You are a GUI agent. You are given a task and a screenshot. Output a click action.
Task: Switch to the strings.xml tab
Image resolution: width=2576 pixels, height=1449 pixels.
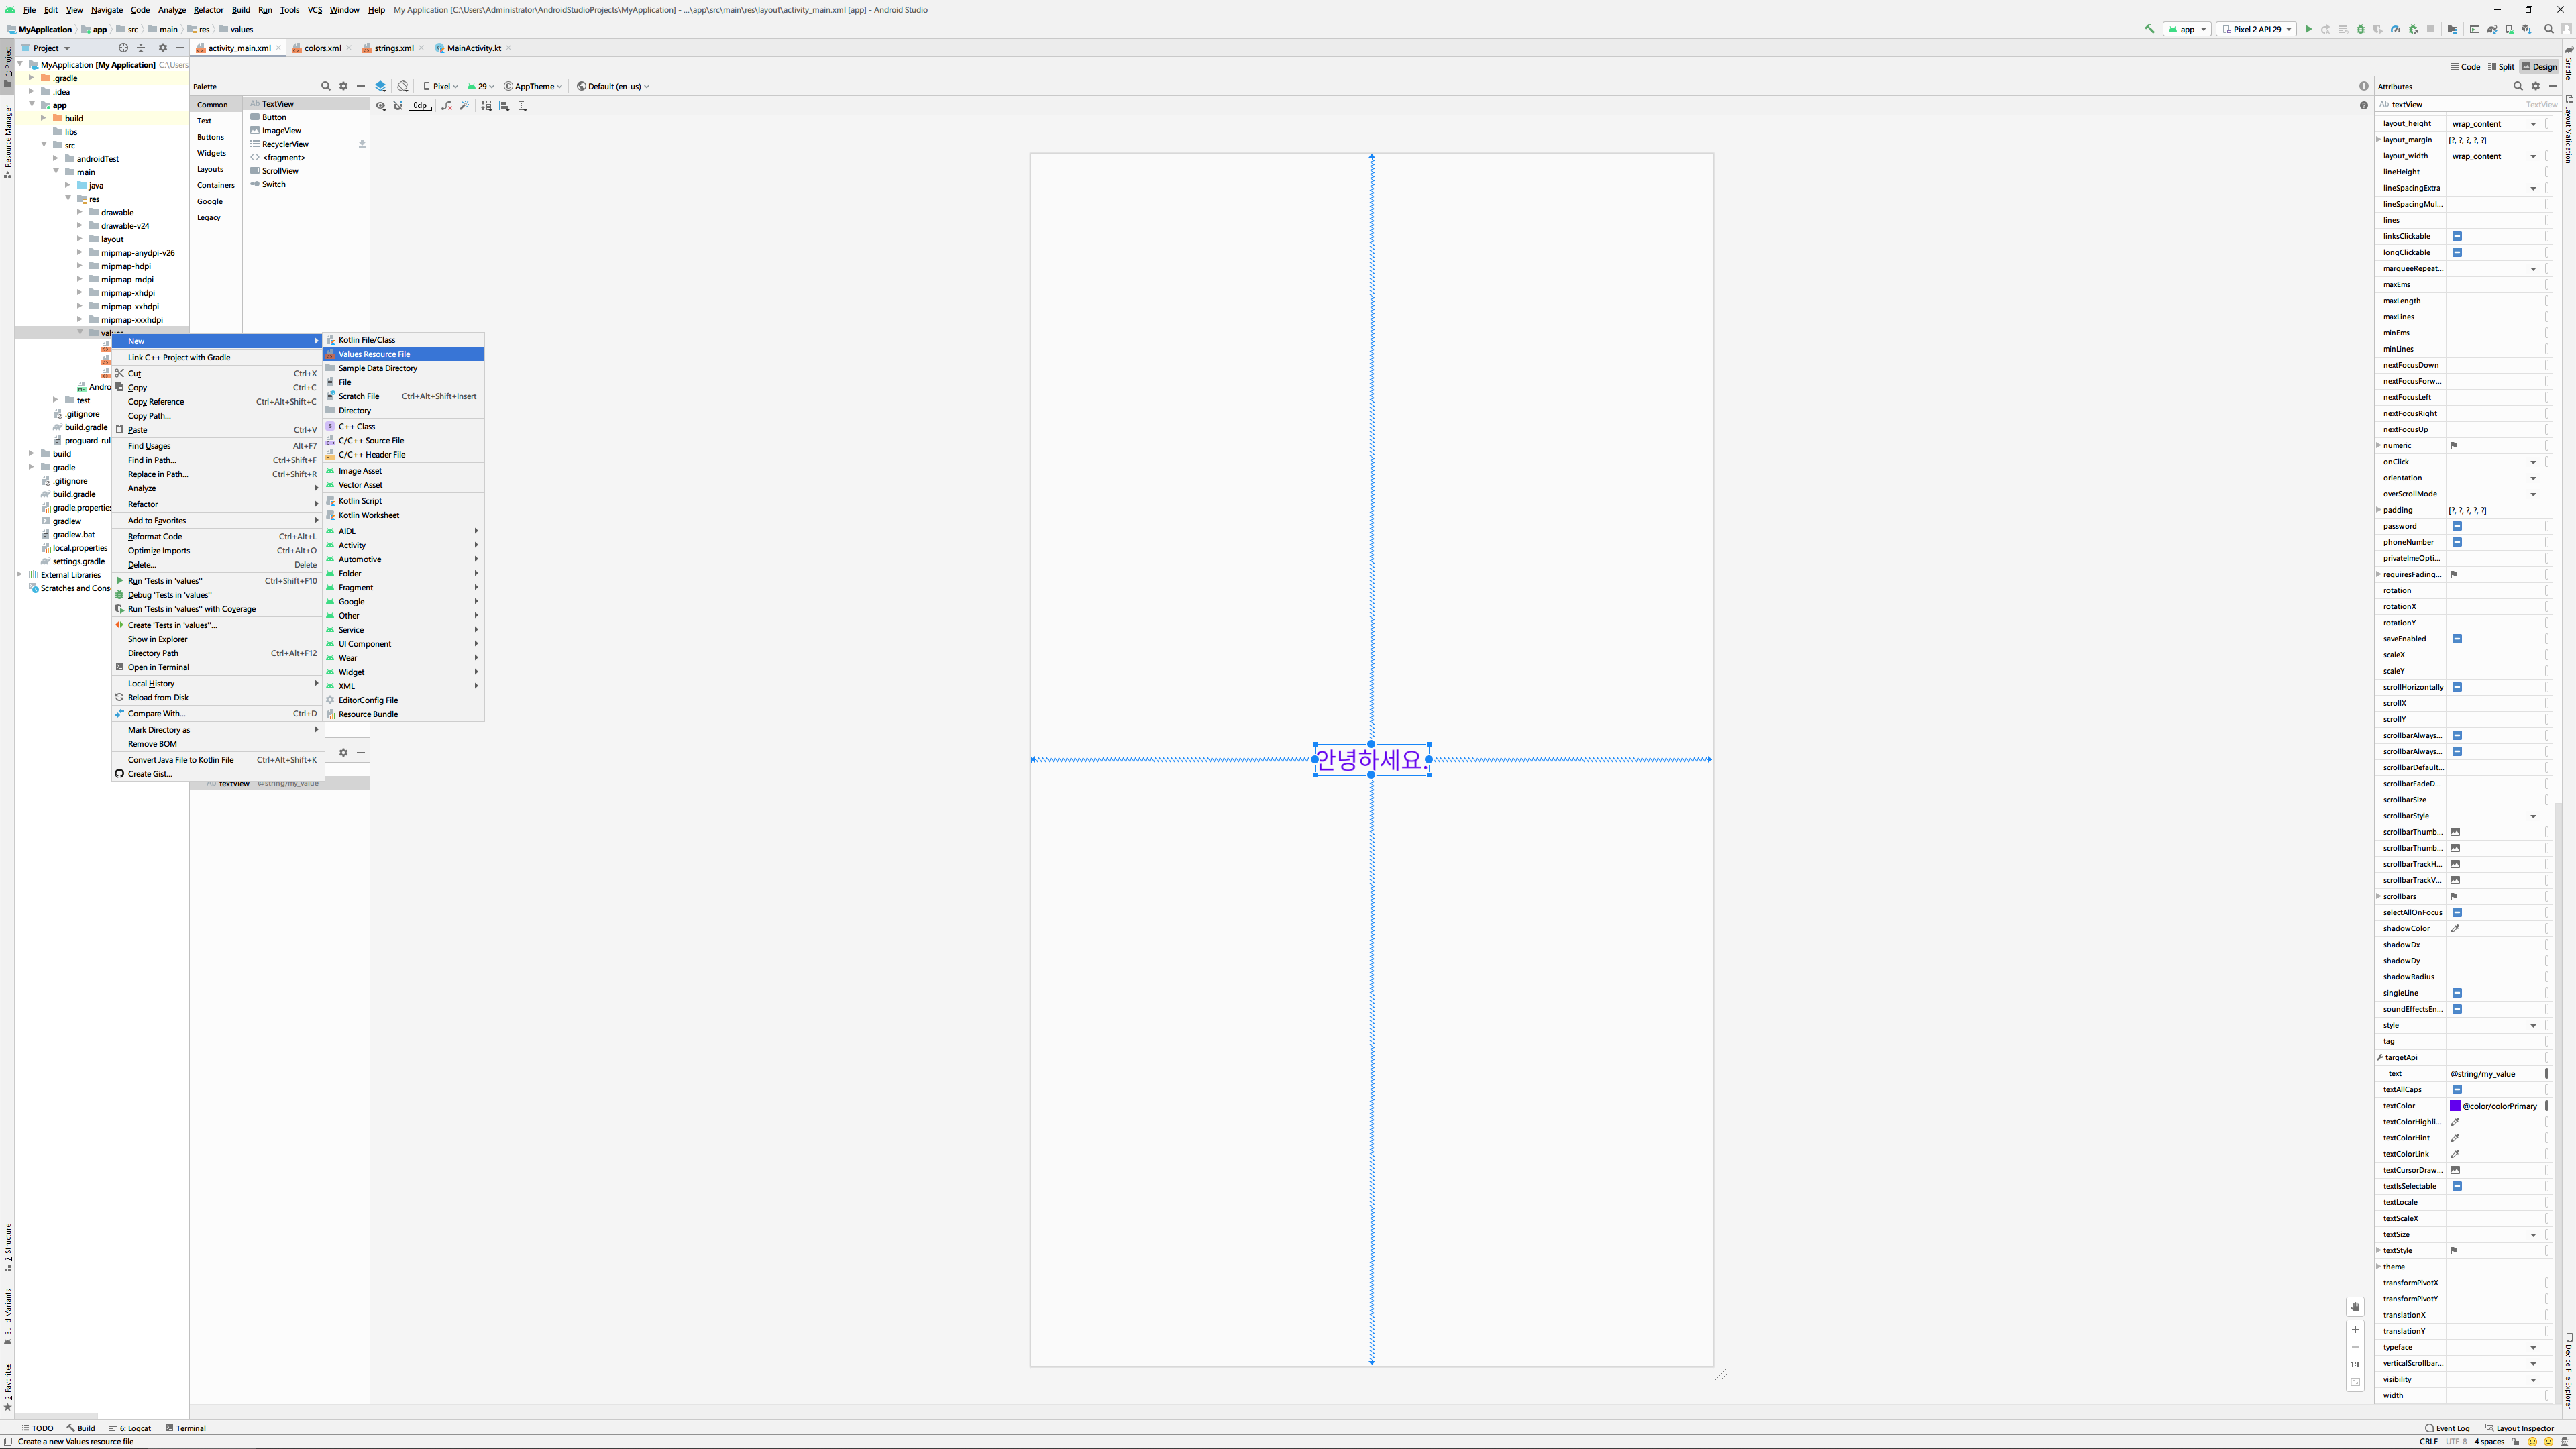pos(393,48)
